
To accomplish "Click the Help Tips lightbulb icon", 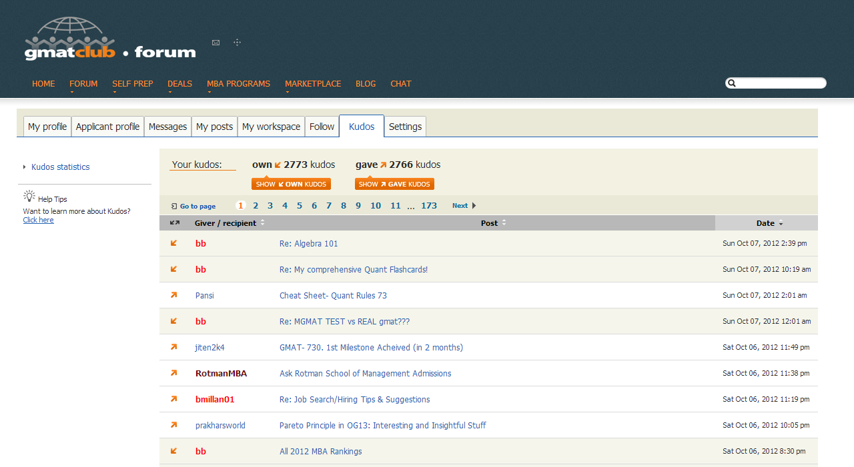I will click(x=29, y=197).
